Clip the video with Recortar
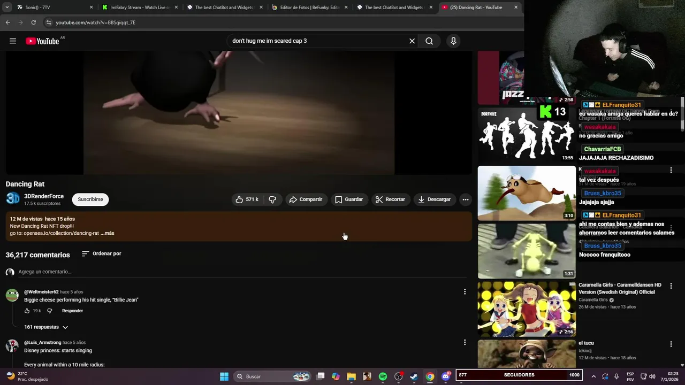This screenshot has width=685, height=385. coord(390,199)
